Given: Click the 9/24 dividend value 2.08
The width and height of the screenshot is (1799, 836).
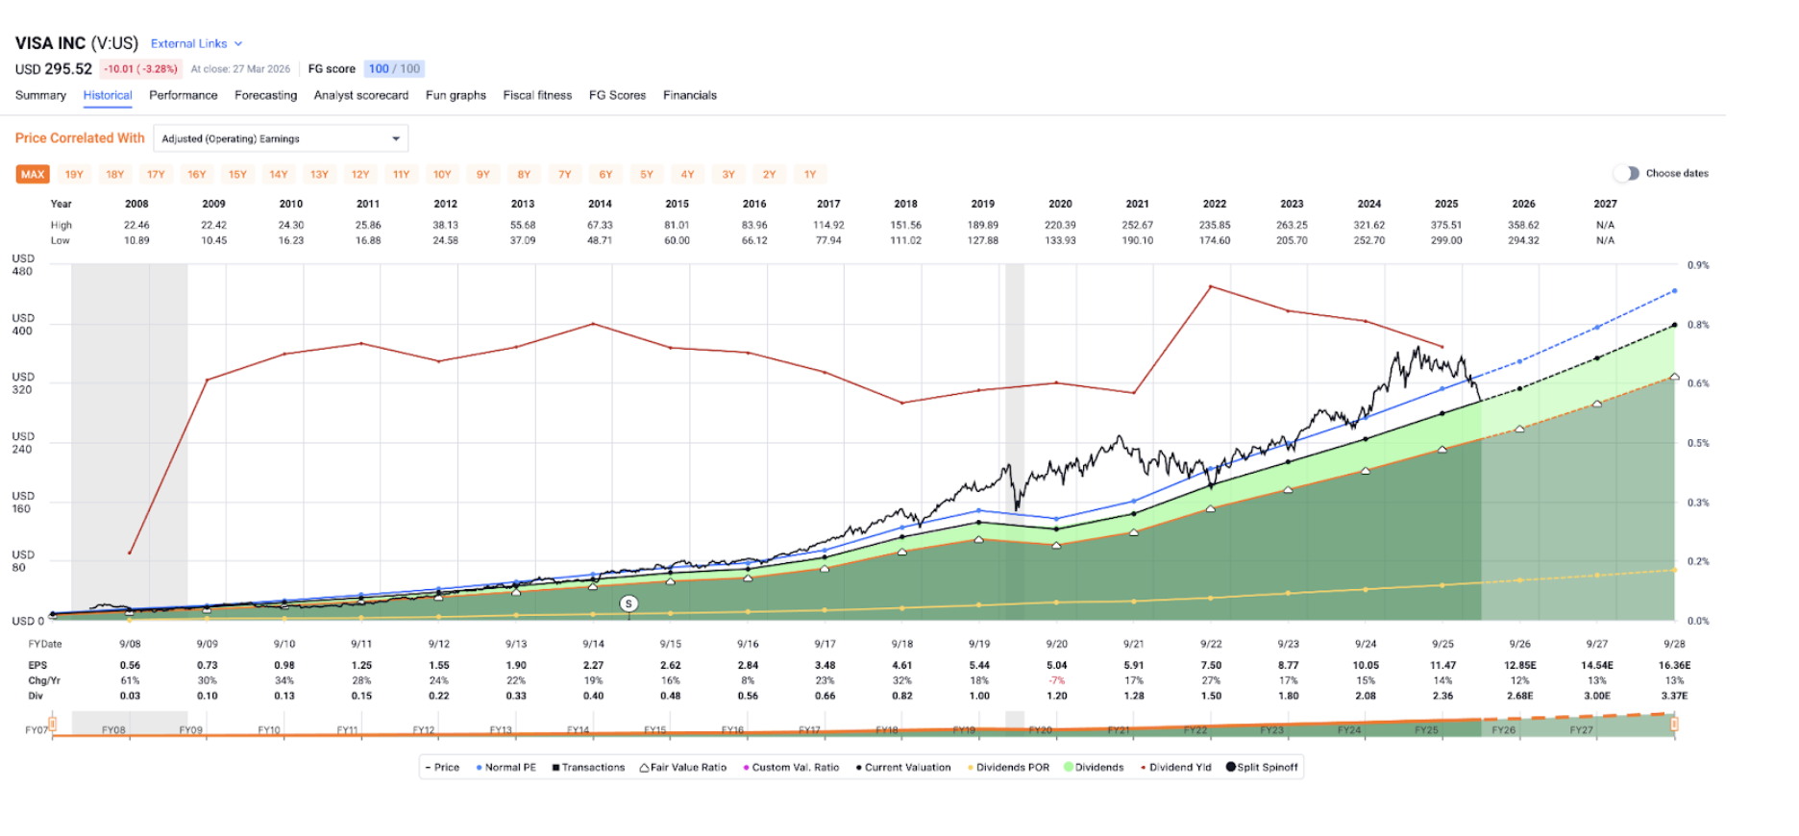Looking at the screenshot, I should point(1366,696).
